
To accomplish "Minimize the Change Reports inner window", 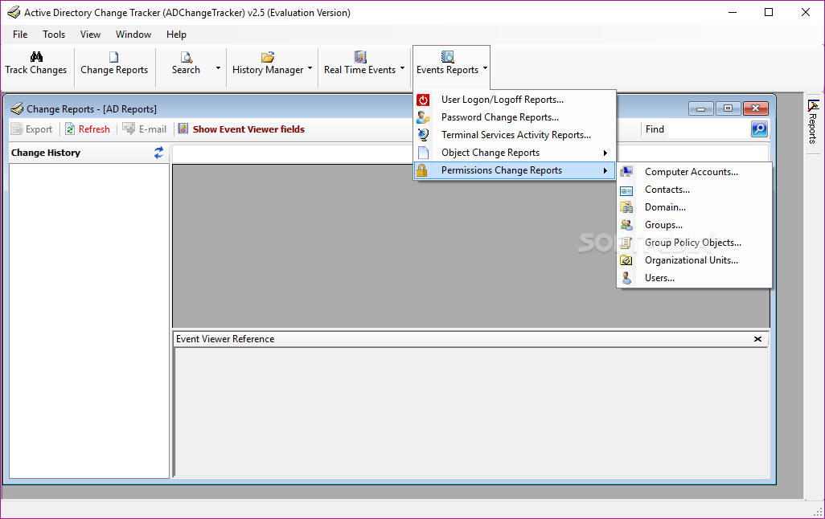I will coord(701,108).
